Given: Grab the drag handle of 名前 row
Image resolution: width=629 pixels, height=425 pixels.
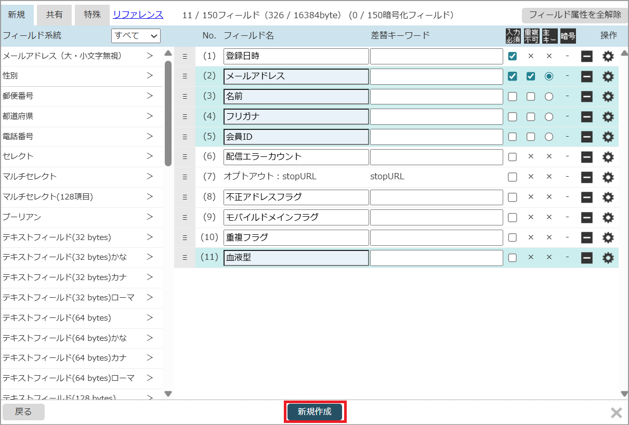Looking at the screenshot, I should click(x=185, y=96).
